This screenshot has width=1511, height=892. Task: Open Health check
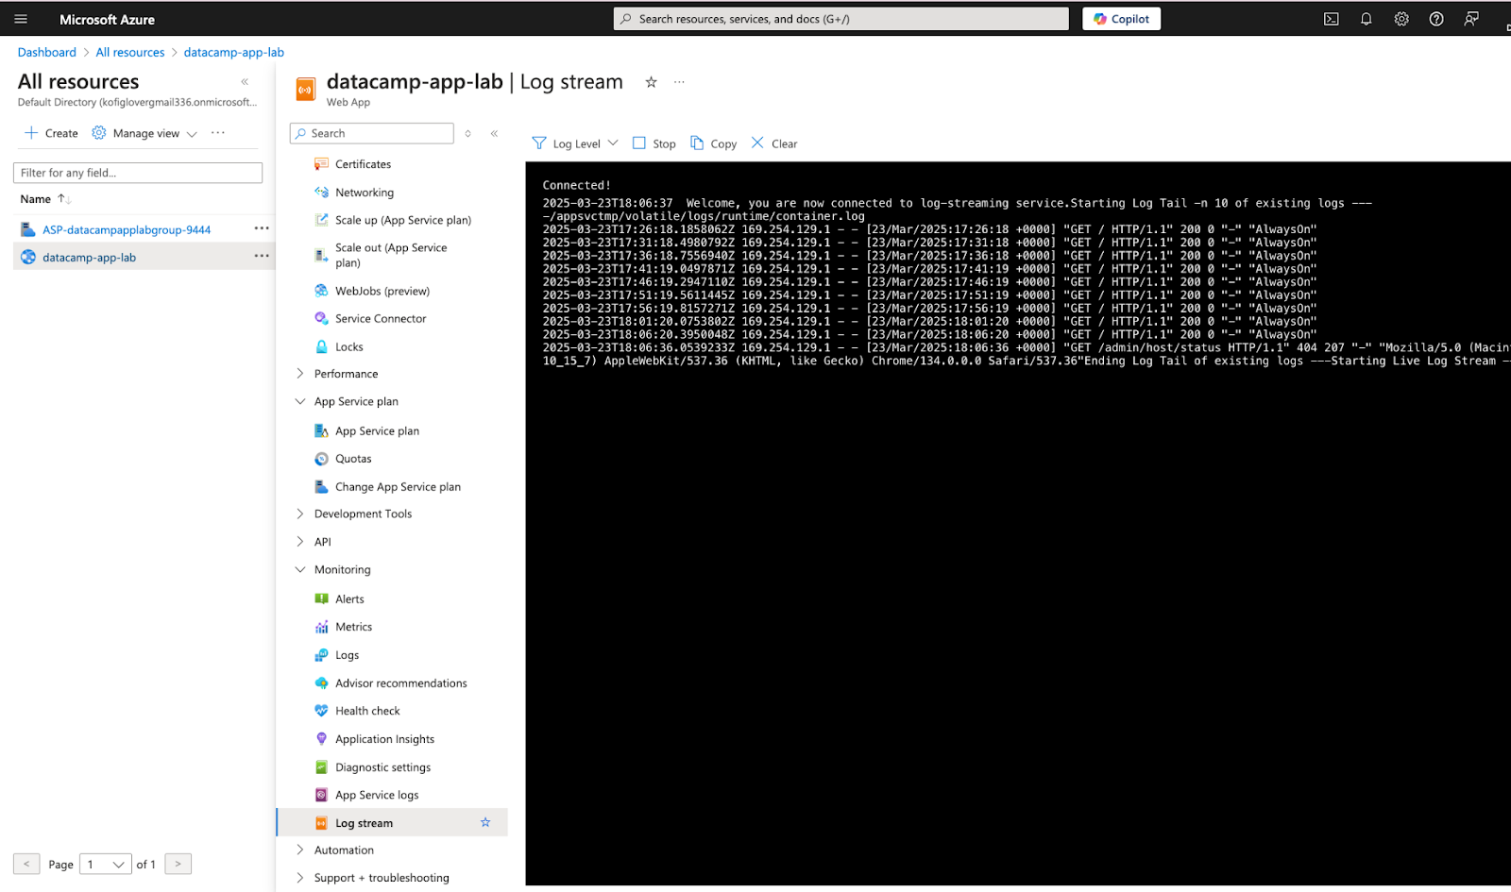tap(367, 711)
